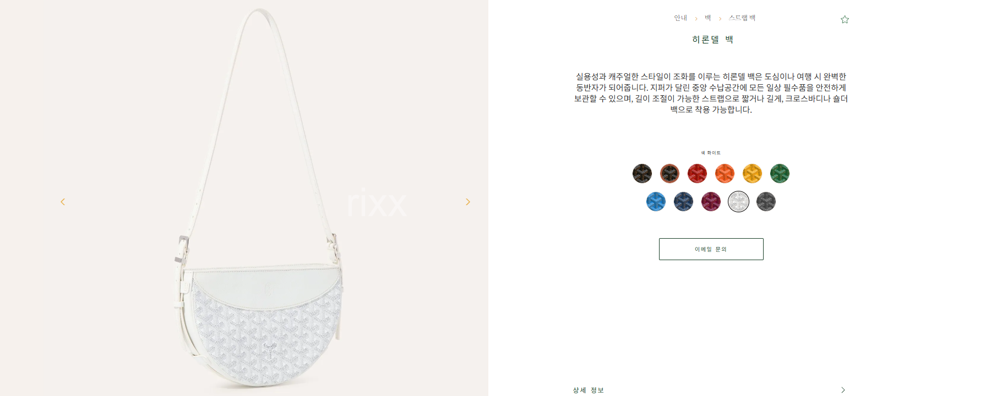Select the yellow color swatch
The width and height of the screenshot is (991, 396).
click(x=752, y=174)
